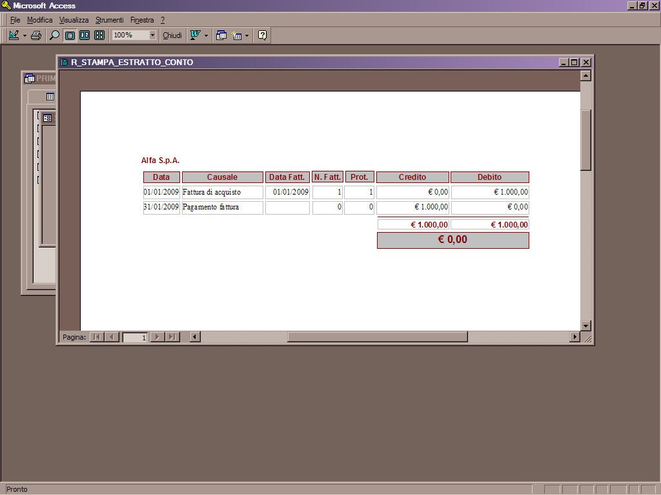Click the New Object icon
The image size is (661, 495).
pos(237,35)
